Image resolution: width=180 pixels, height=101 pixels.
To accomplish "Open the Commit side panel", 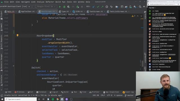I will tap(1, 27).
